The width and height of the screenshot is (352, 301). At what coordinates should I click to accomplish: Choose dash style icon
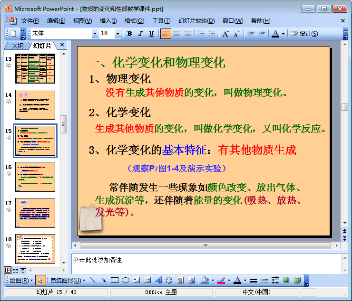[264, 280]
